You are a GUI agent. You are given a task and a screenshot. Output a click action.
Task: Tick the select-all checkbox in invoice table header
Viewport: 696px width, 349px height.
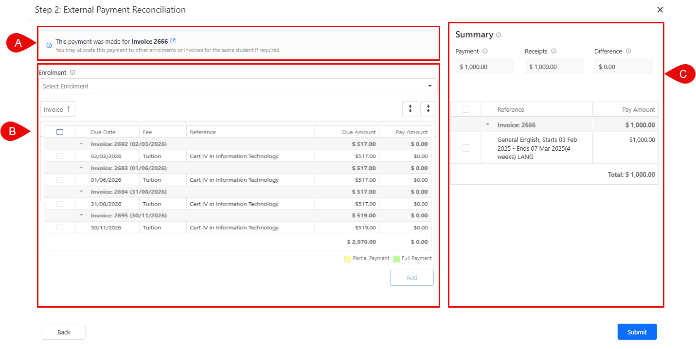60,132
